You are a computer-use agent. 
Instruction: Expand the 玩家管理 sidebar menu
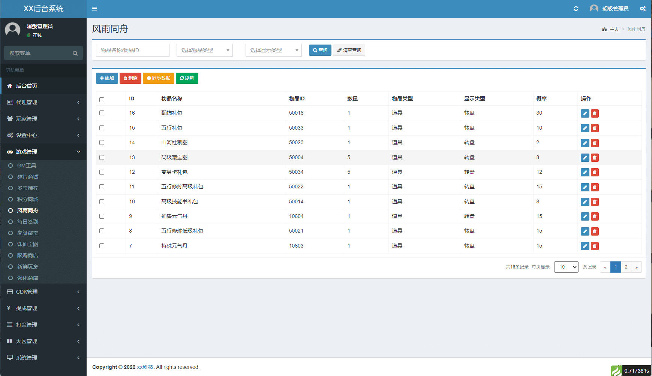pos(26,119)
